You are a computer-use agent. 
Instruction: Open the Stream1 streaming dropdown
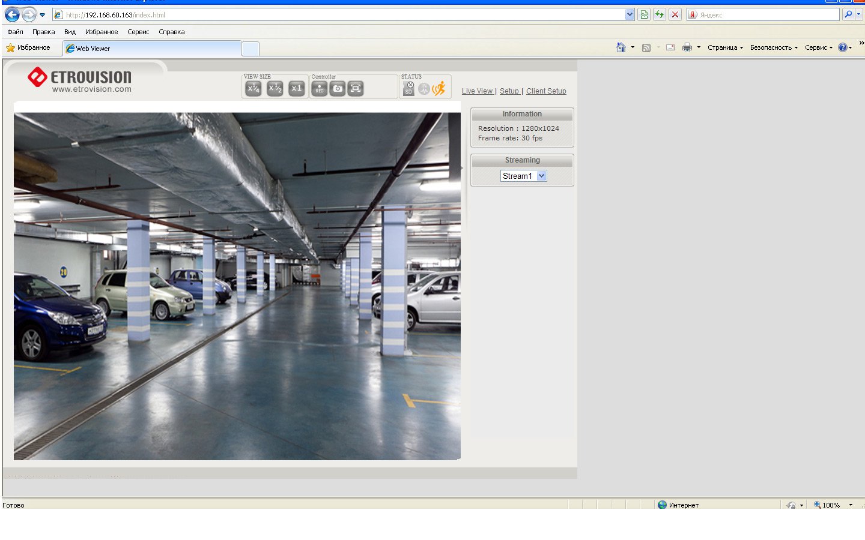coord(523,176)
